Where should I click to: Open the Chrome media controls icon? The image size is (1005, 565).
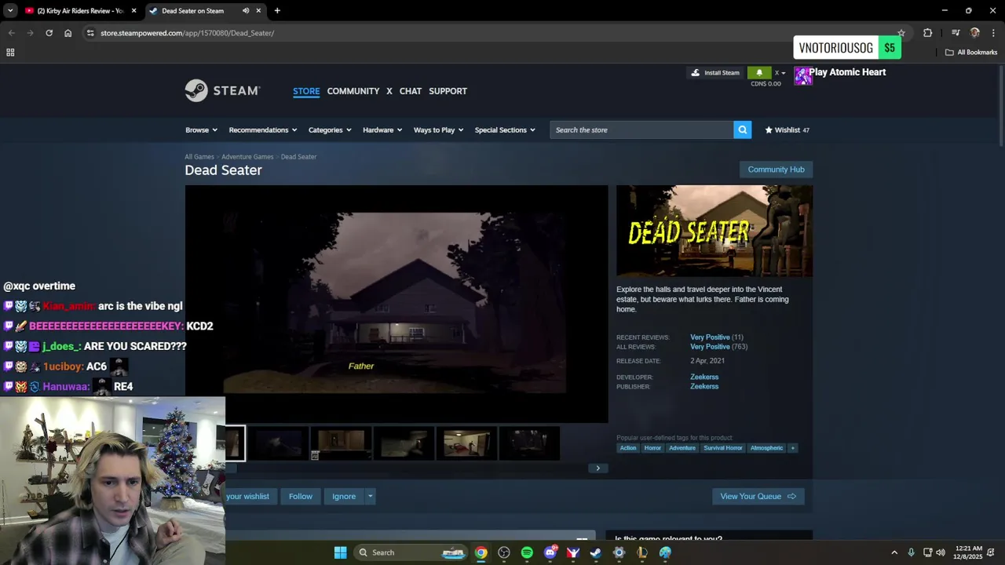[956, 33]
